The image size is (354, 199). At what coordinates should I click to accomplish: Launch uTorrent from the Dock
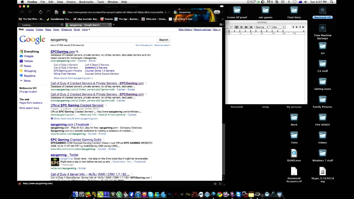click(119, 194)
